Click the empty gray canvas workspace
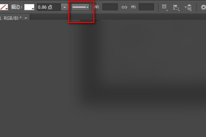This screenshot has width=206, height=137. 103,79
